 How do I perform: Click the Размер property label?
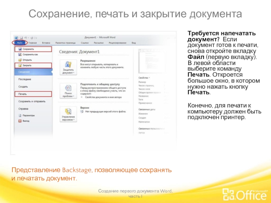[142, 82]
